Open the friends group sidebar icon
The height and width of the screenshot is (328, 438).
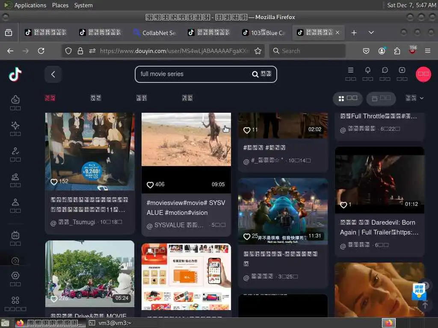pos(15,176)
